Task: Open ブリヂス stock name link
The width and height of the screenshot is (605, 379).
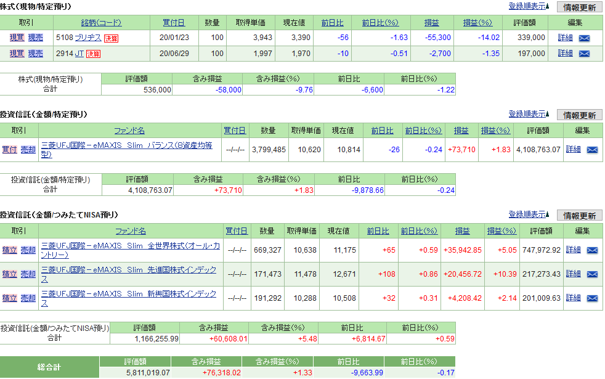Action: [x=88, y=38]
